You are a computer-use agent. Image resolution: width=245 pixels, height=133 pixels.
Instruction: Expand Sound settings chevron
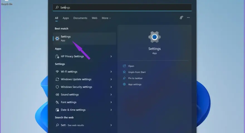point(111,94)
